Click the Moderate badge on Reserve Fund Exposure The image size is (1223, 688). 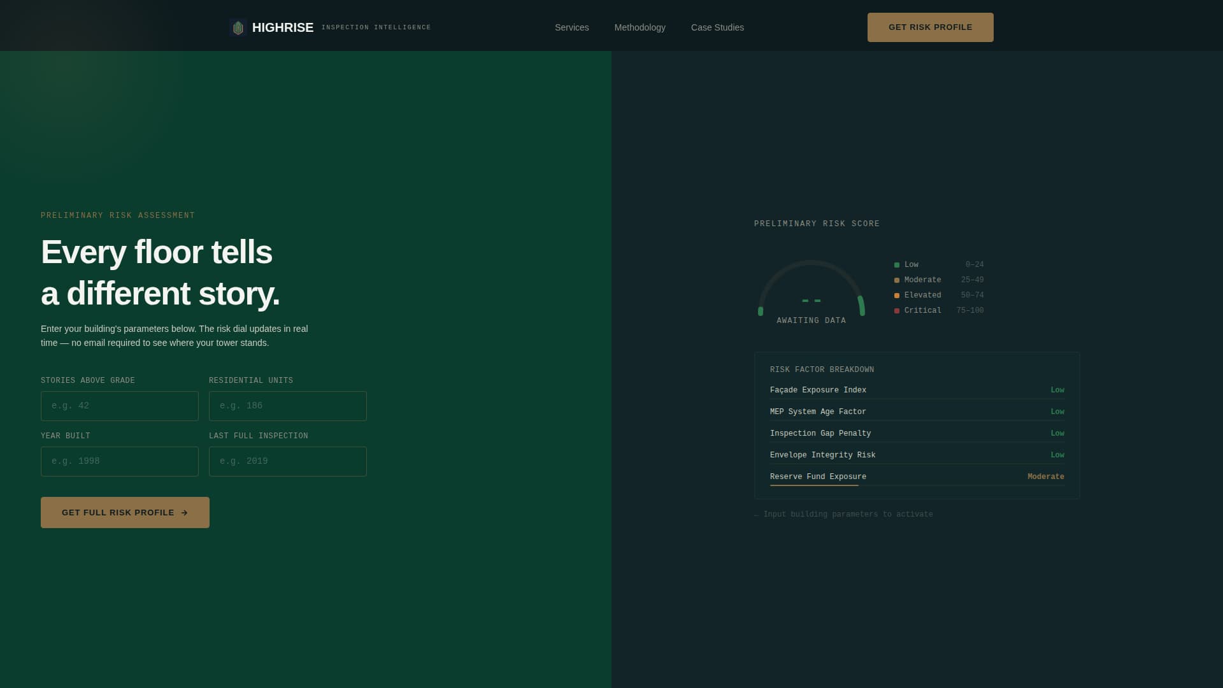1045,477
